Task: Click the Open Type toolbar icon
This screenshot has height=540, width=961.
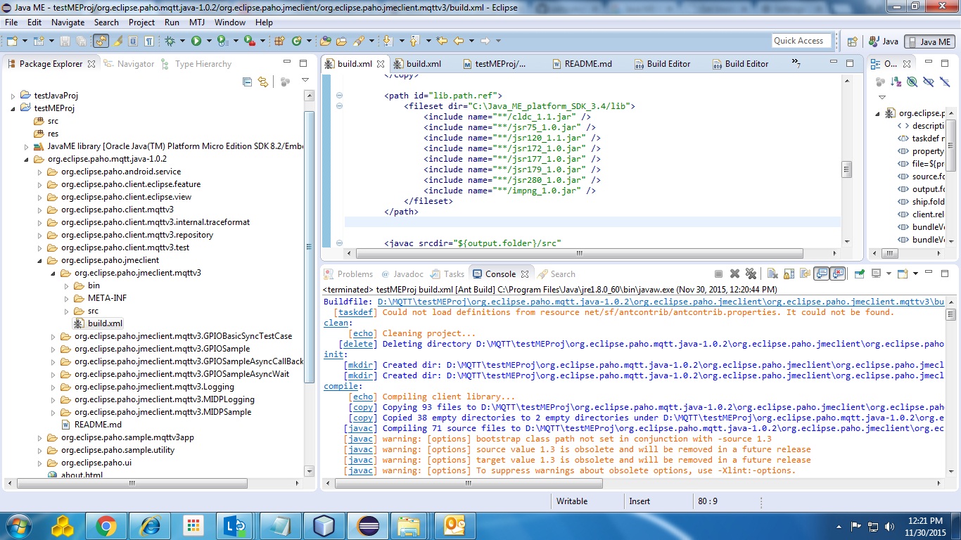Action: [325, 41]
